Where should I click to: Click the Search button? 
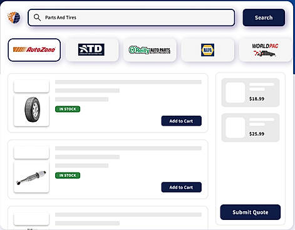(264, 17)
